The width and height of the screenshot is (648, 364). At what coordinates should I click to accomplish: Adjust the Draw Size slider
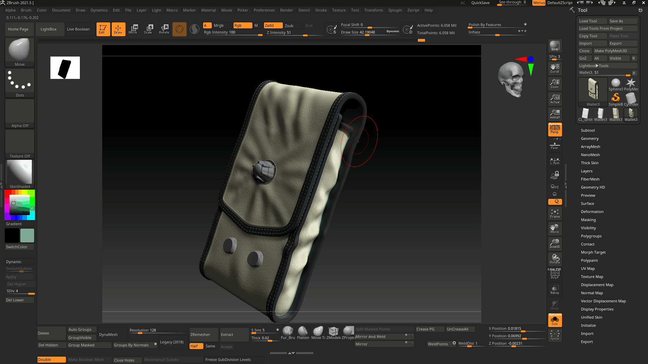[370, 32]
